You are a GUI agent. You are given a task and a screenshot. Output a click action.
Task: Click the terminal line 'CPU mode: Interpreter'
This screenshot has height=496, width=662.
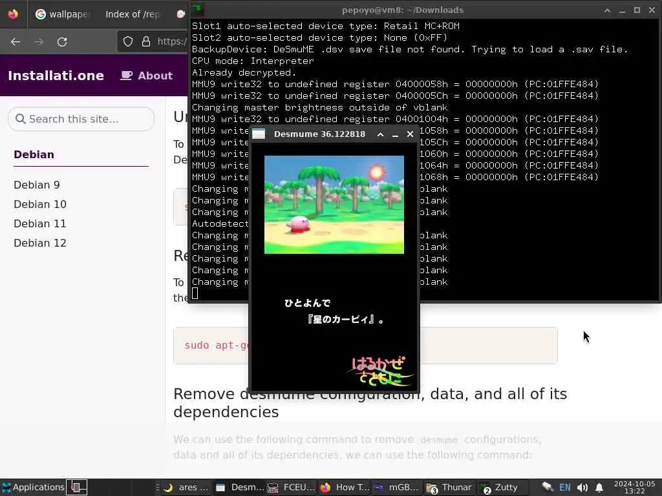pos(253,61)
